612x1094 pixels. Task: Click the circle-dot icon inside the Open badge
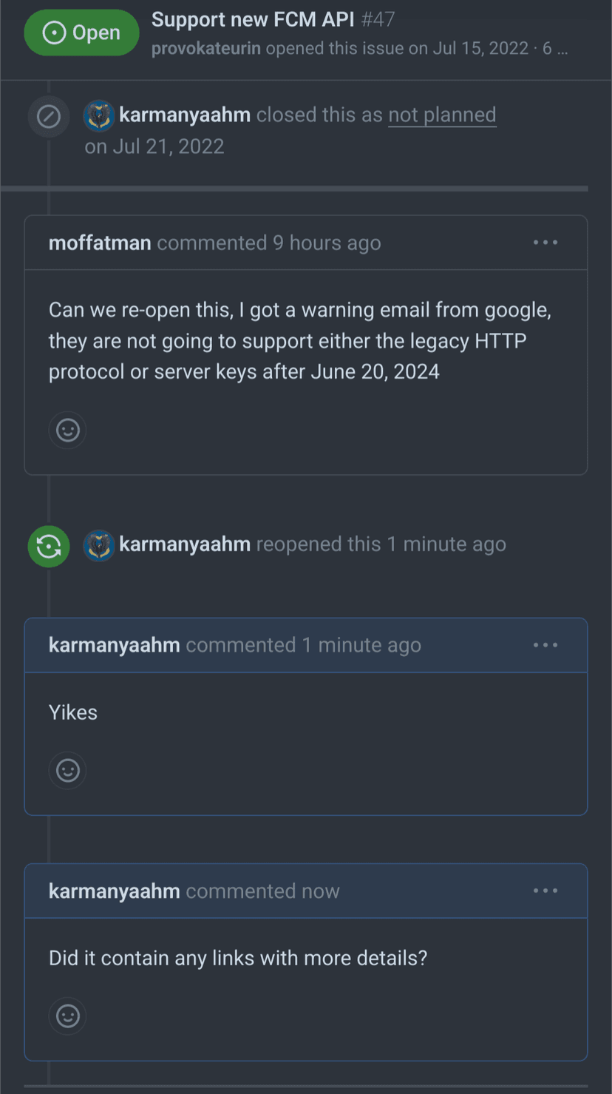pyautogui.click(x=52, y=32)
